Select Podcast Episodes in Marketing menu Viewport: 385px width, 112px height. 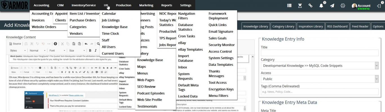pos(151,93)
